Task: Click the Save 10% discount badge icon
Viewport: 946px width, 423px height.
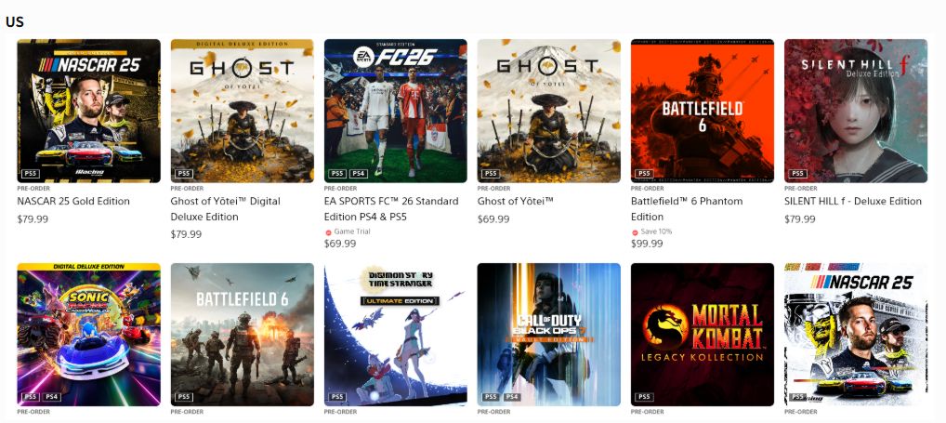Action: pos(636,232)
